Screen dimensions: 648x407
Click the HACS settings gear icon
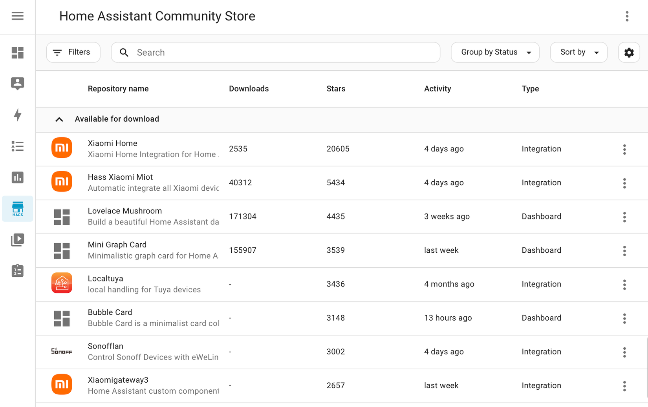pyautogui.click(x=629, y=52)
